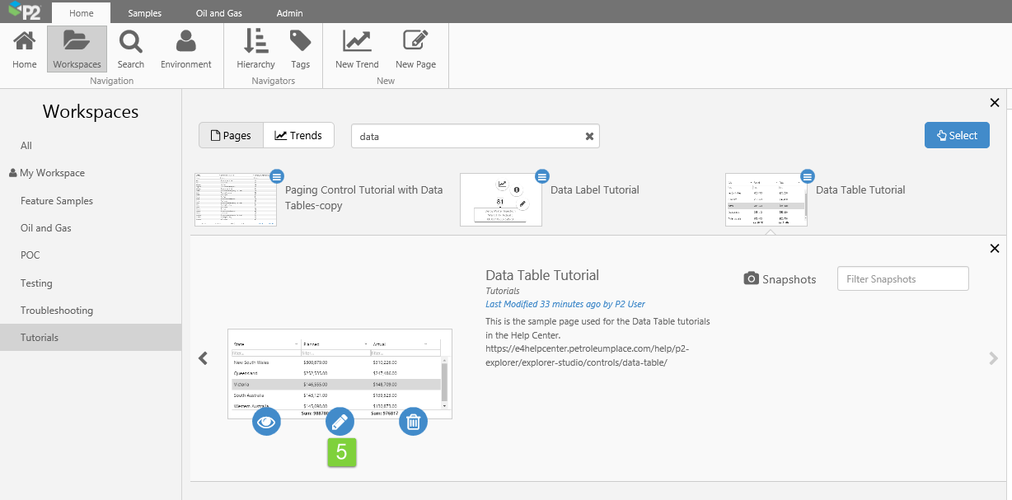Open the Admin tab
This screenshot has width=1012, height=500.
pyautogui.click(x=289, y=13)
